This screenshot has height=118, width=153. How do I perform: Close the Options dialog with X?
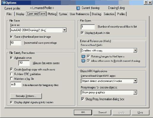pos(150,3)
